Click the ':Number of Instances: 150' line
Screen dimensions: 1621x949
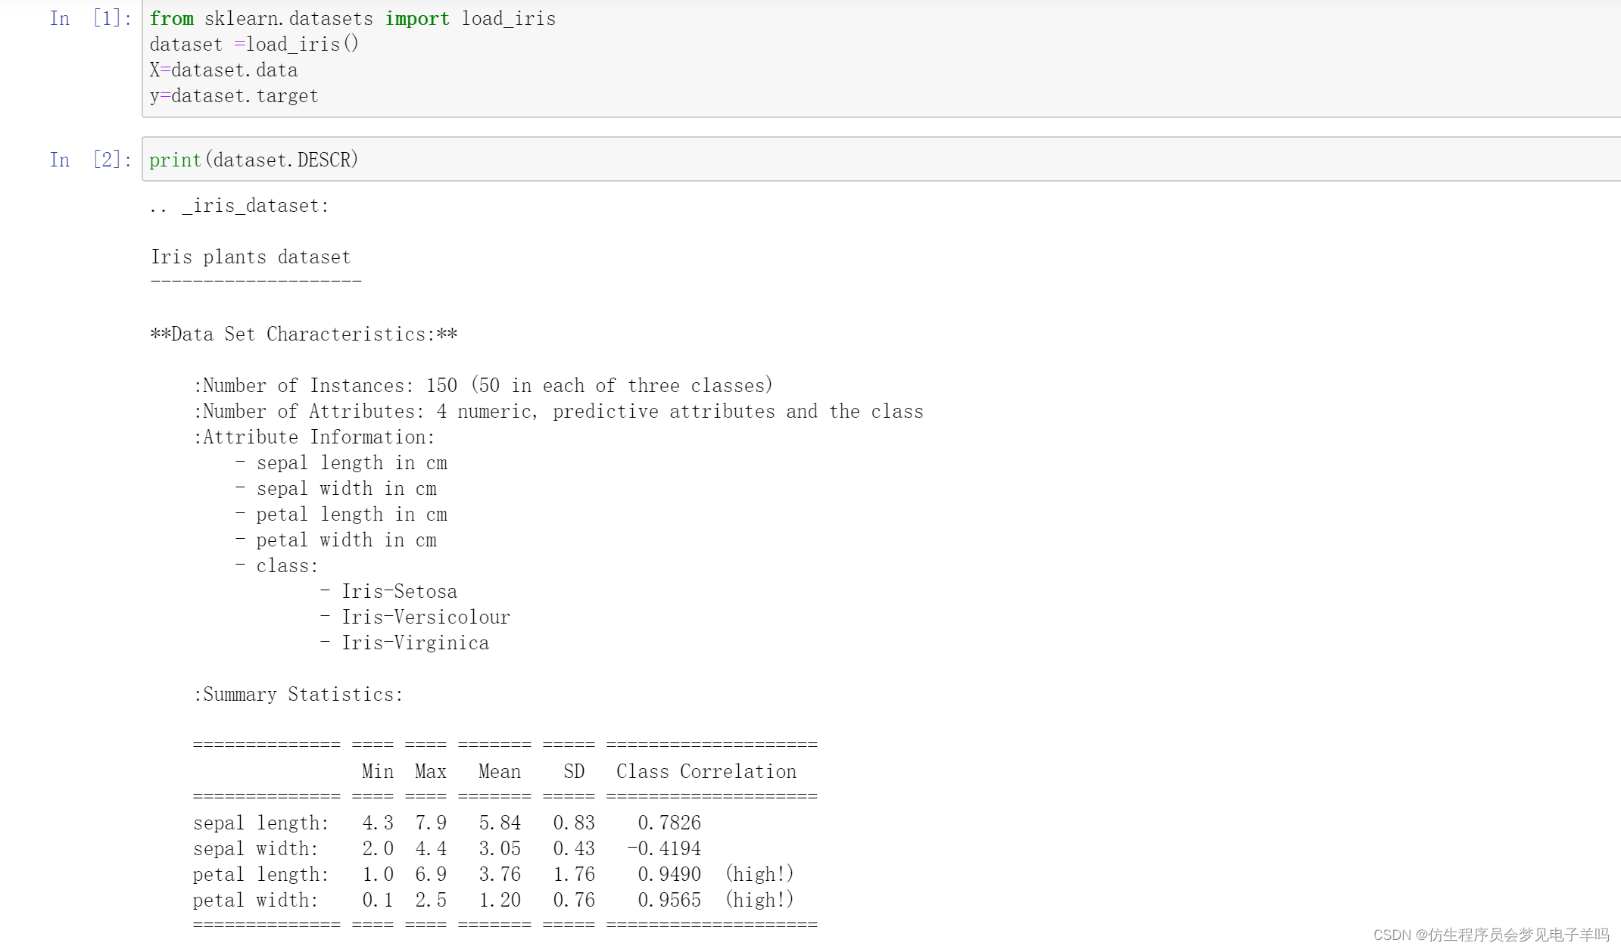point(483,386)
